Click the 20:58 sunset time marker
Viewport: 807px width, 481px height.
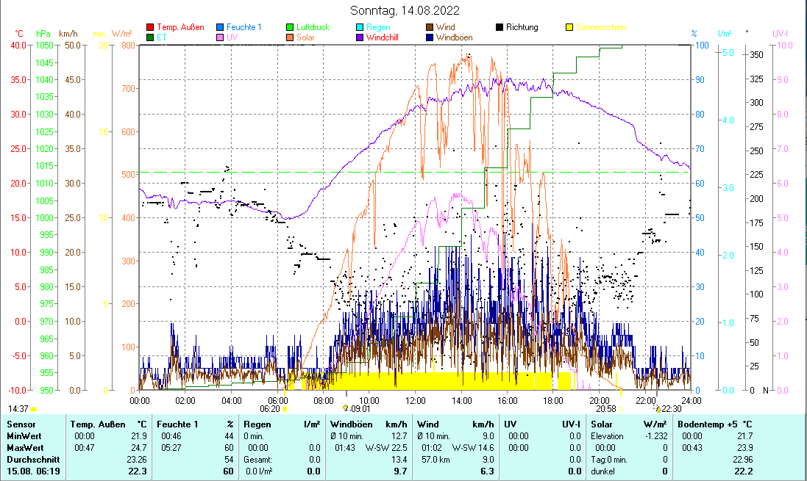pyautogui.click(x=605, y=409)
